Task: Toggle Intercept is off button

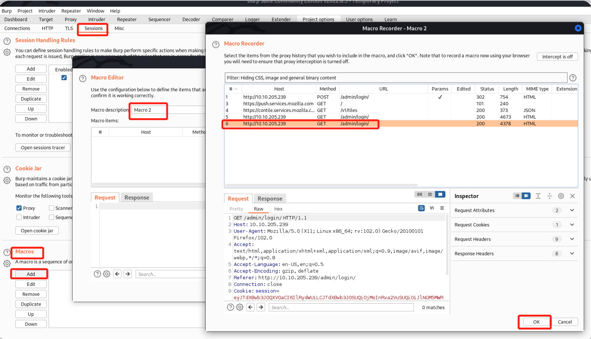Action: (557, 57)
